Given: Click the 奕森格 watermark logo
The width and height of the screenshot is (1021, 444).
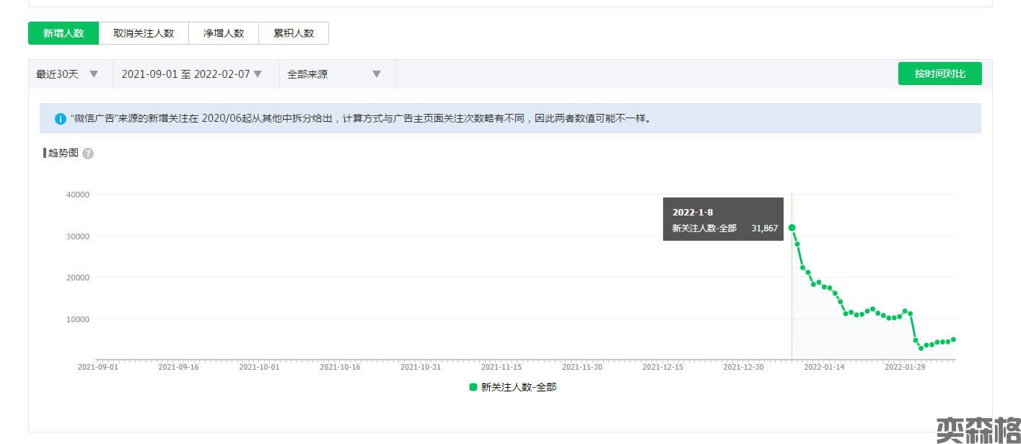Looking at the screenshot, I should click(x=978, y=430).
